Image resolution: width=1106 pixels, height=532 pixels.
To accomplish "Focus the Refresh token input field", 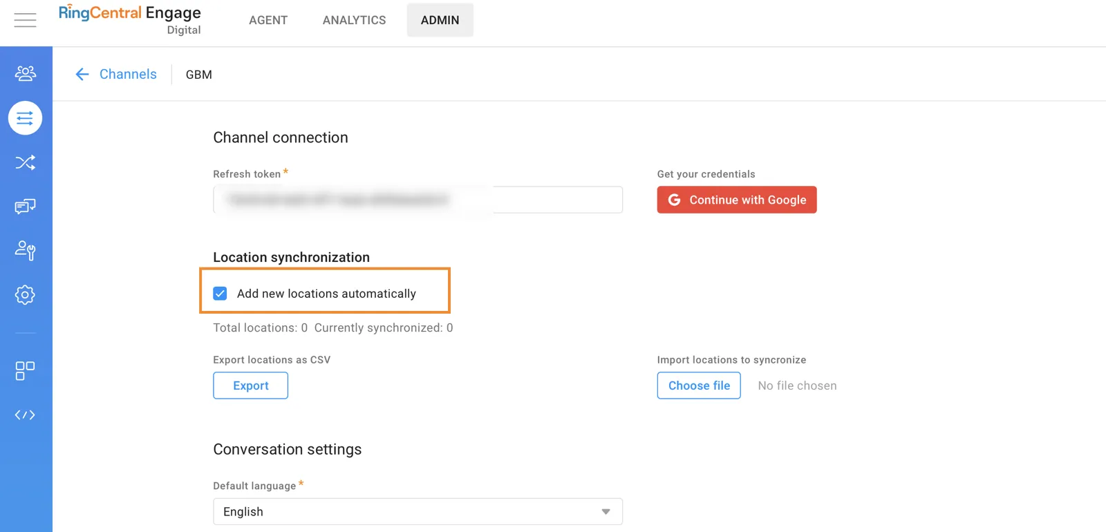I will (x=418, y=200).
